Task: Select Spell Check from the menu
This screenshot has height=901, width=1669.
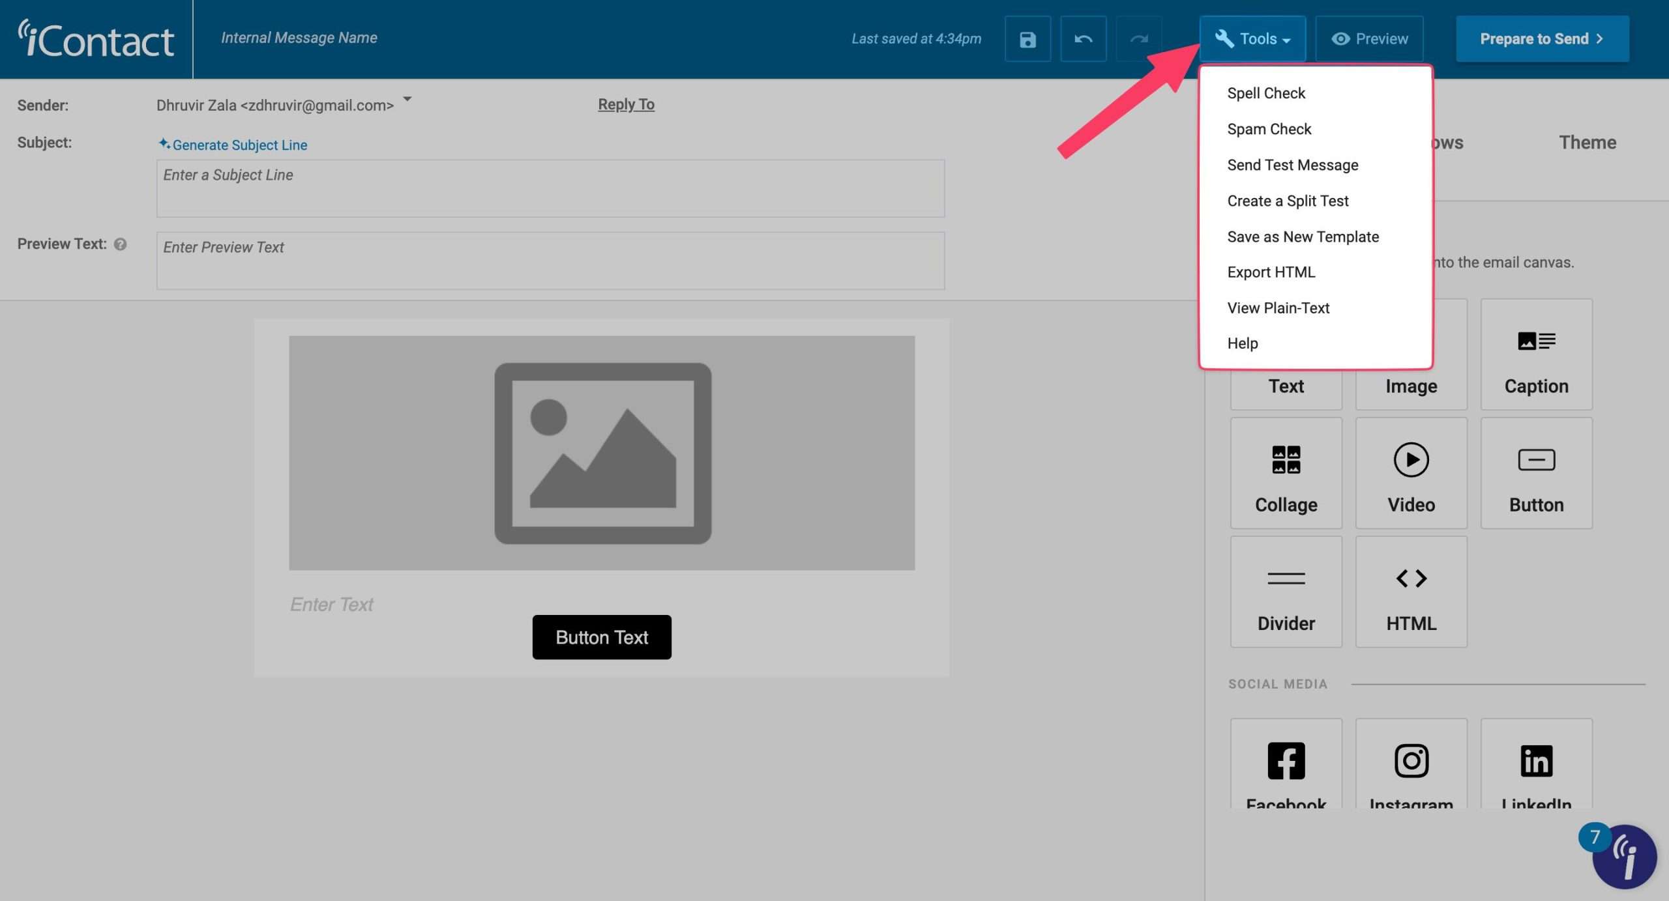Action: [1265, 93]
